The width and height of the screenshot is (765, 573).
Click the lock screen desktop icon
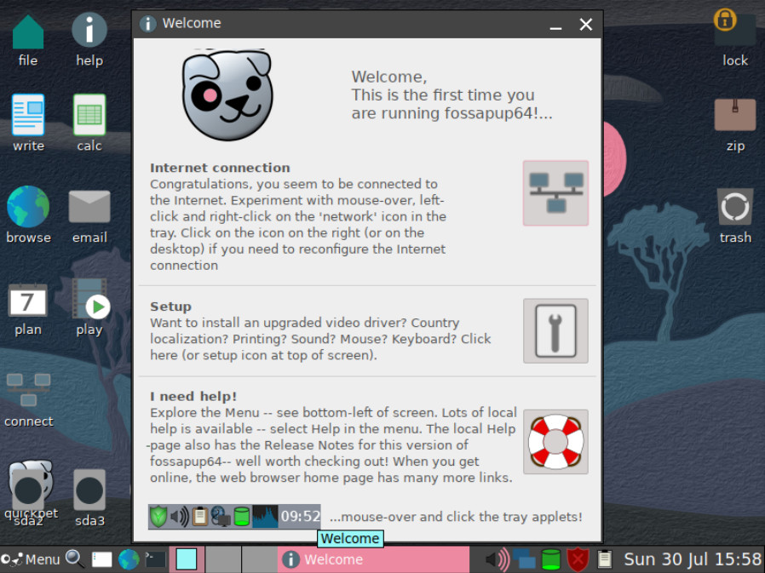coord(734,27)
